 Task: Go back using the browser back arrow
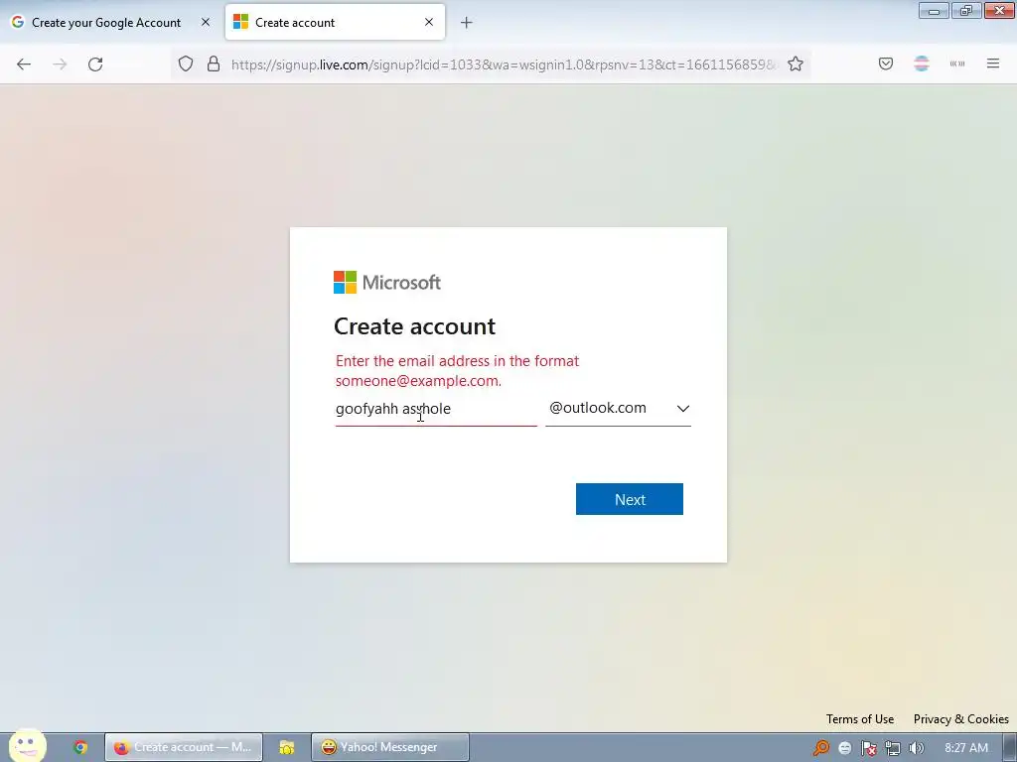point(24,64)
